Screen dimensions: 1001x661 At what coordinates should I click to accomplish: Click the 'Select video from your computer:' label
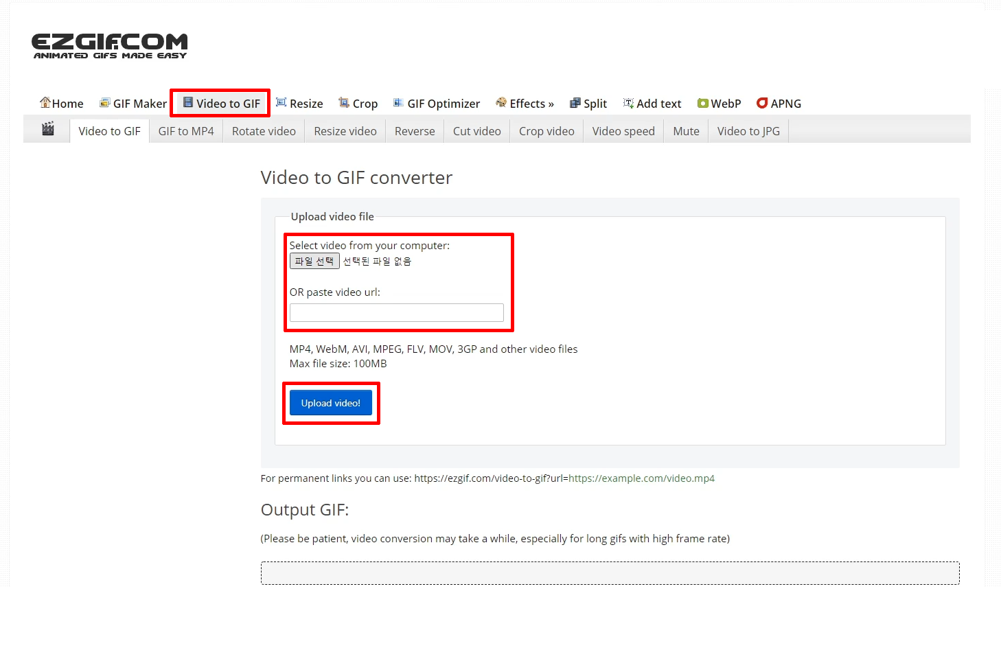[x=369, y=246]
